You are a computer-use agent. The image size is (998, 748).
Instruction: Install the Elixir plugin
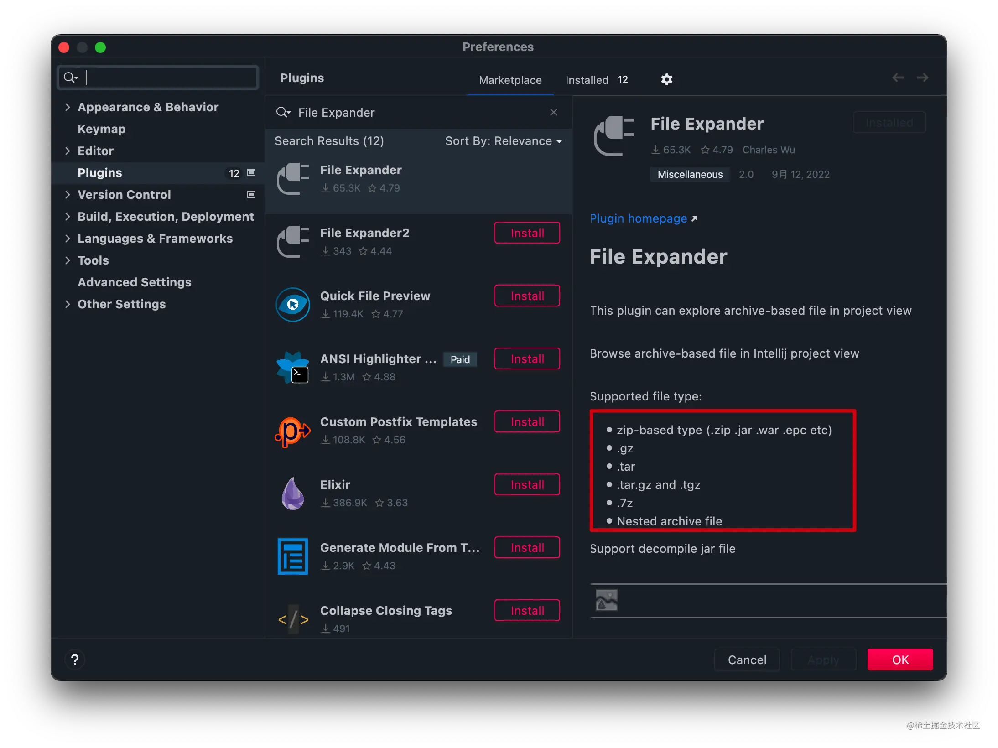coord(527,485)
